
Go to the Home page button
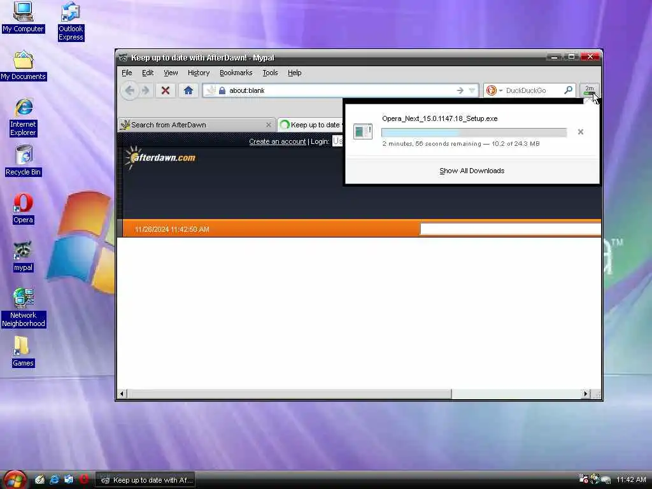tap(188, 90)
